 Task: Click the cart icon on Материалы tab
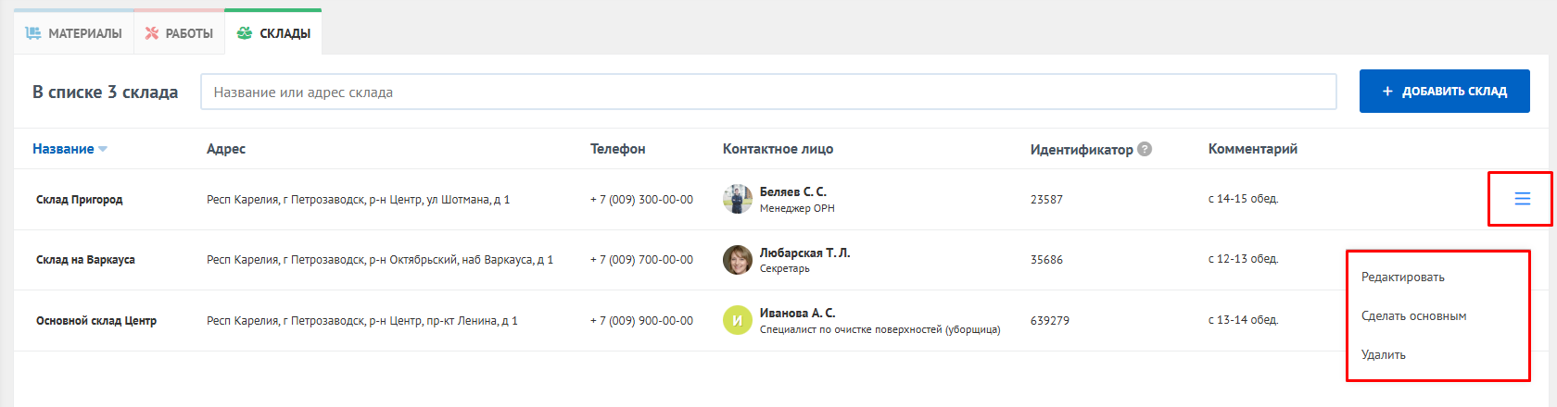[x=33, y=33]
